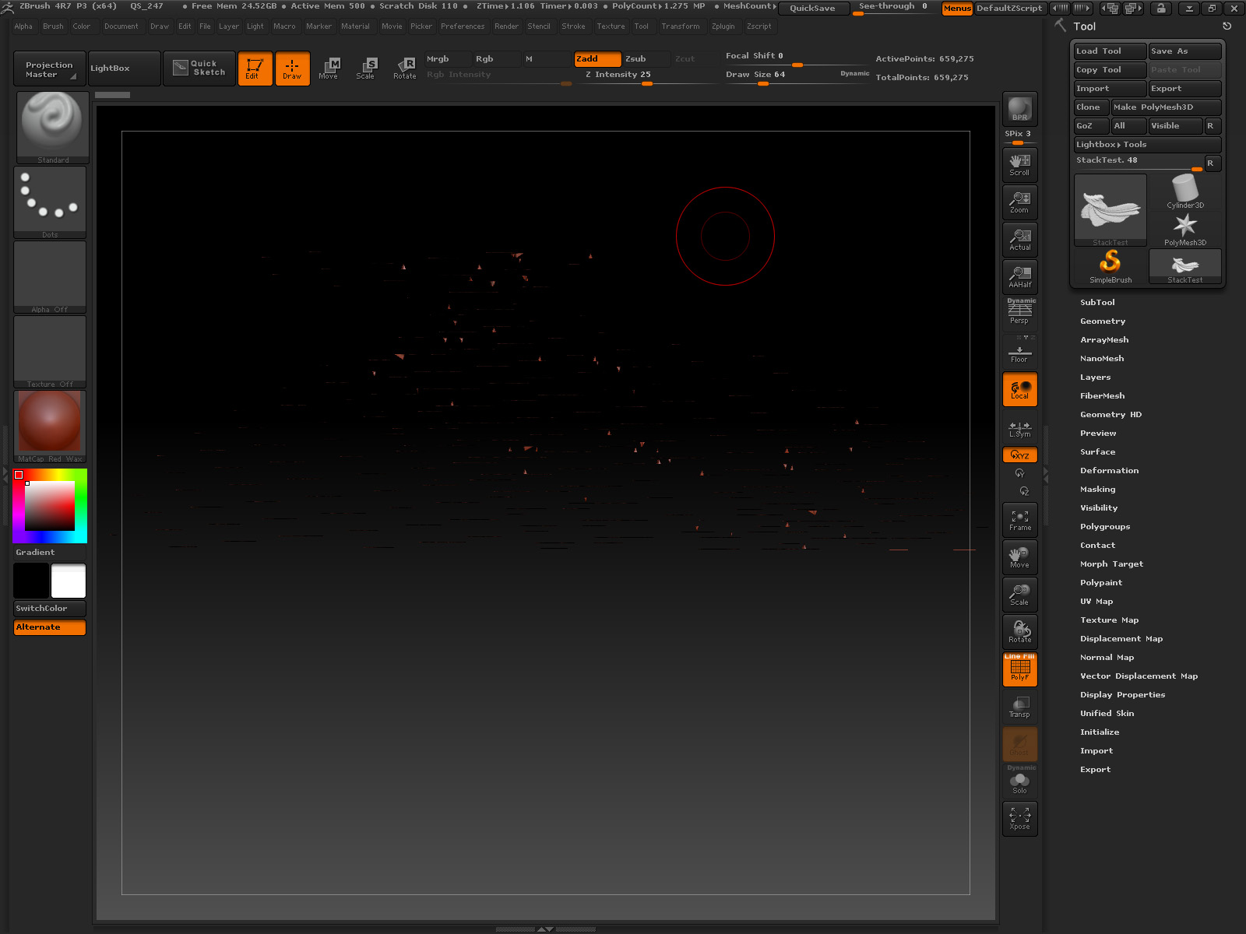This screenshot has height=934, width=1246.
Task: Click the AAHalf icon
Action: tap(1019, 276)
